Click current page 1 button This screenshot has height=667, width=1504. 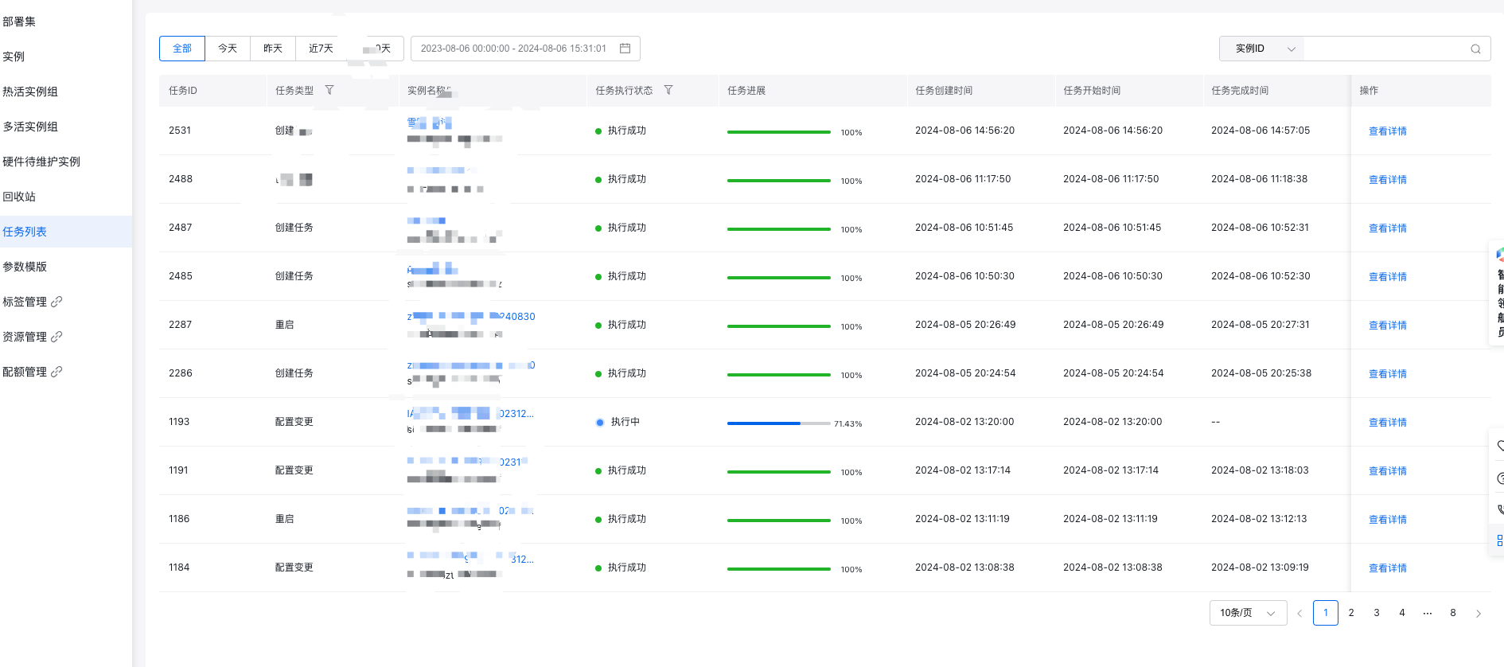[1326, 613]
